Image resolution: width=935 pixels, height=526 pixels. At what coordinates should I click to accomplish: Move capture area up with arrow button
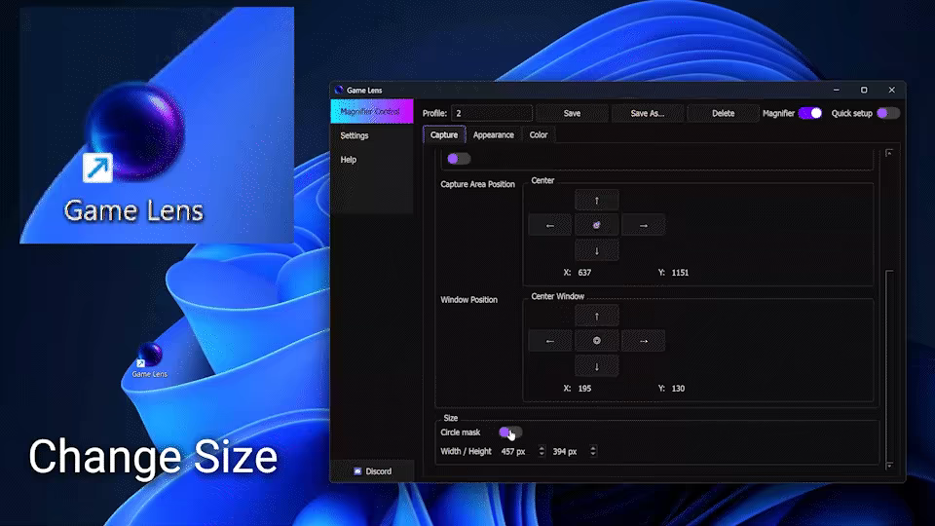point(596,201)
